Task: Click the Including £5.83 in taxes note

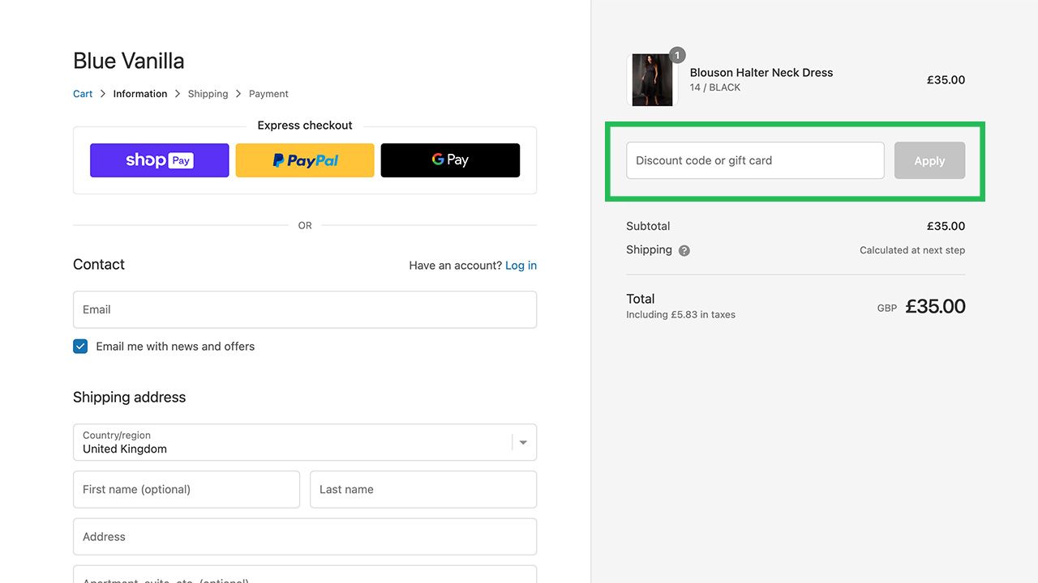Action: [x=680, y=315]
